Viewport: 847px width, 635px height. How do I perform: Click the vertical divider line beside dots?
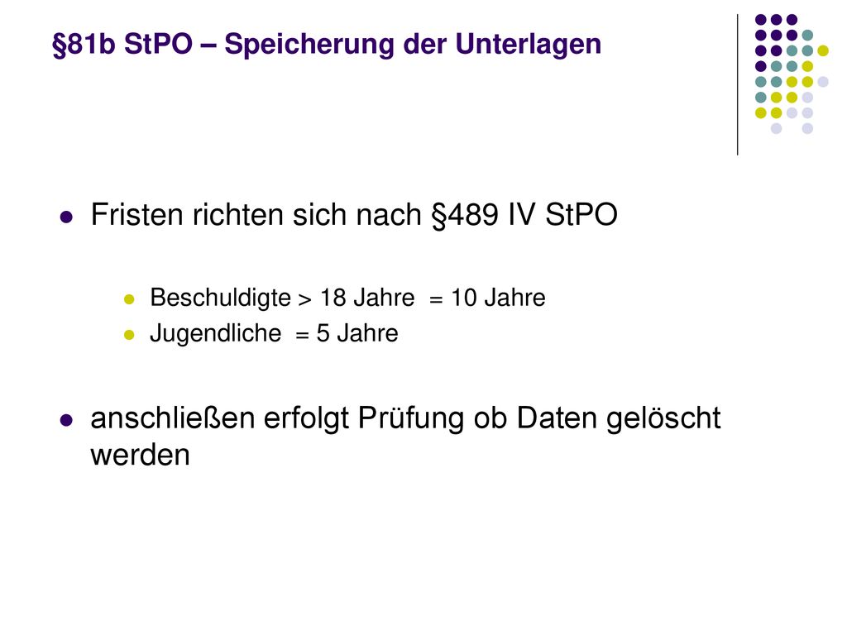(x=737, y=85)
